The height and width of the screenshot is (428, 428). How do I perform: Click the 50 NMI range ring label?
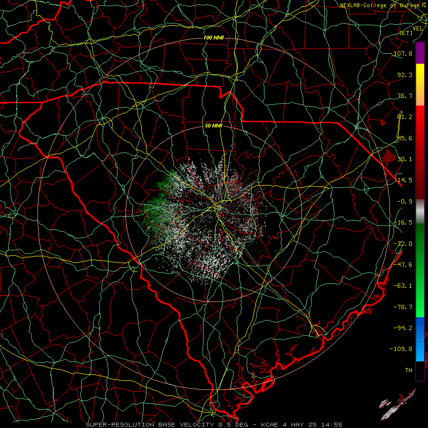[214, 126]
